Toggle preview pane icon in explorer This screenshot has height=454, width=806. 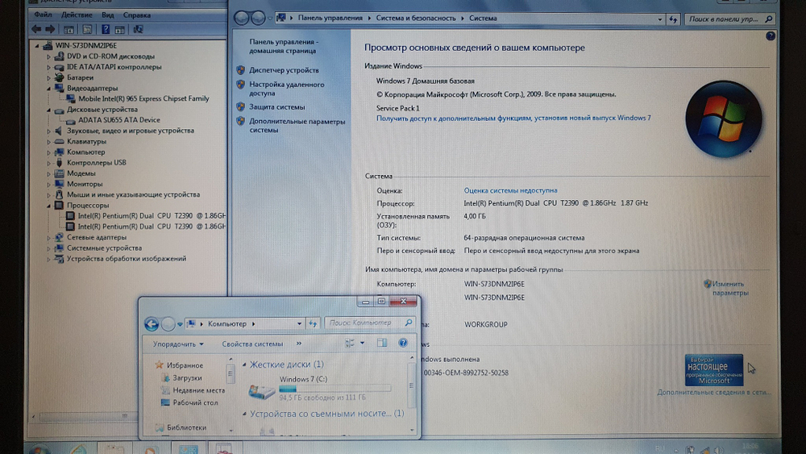pos(382,343)
